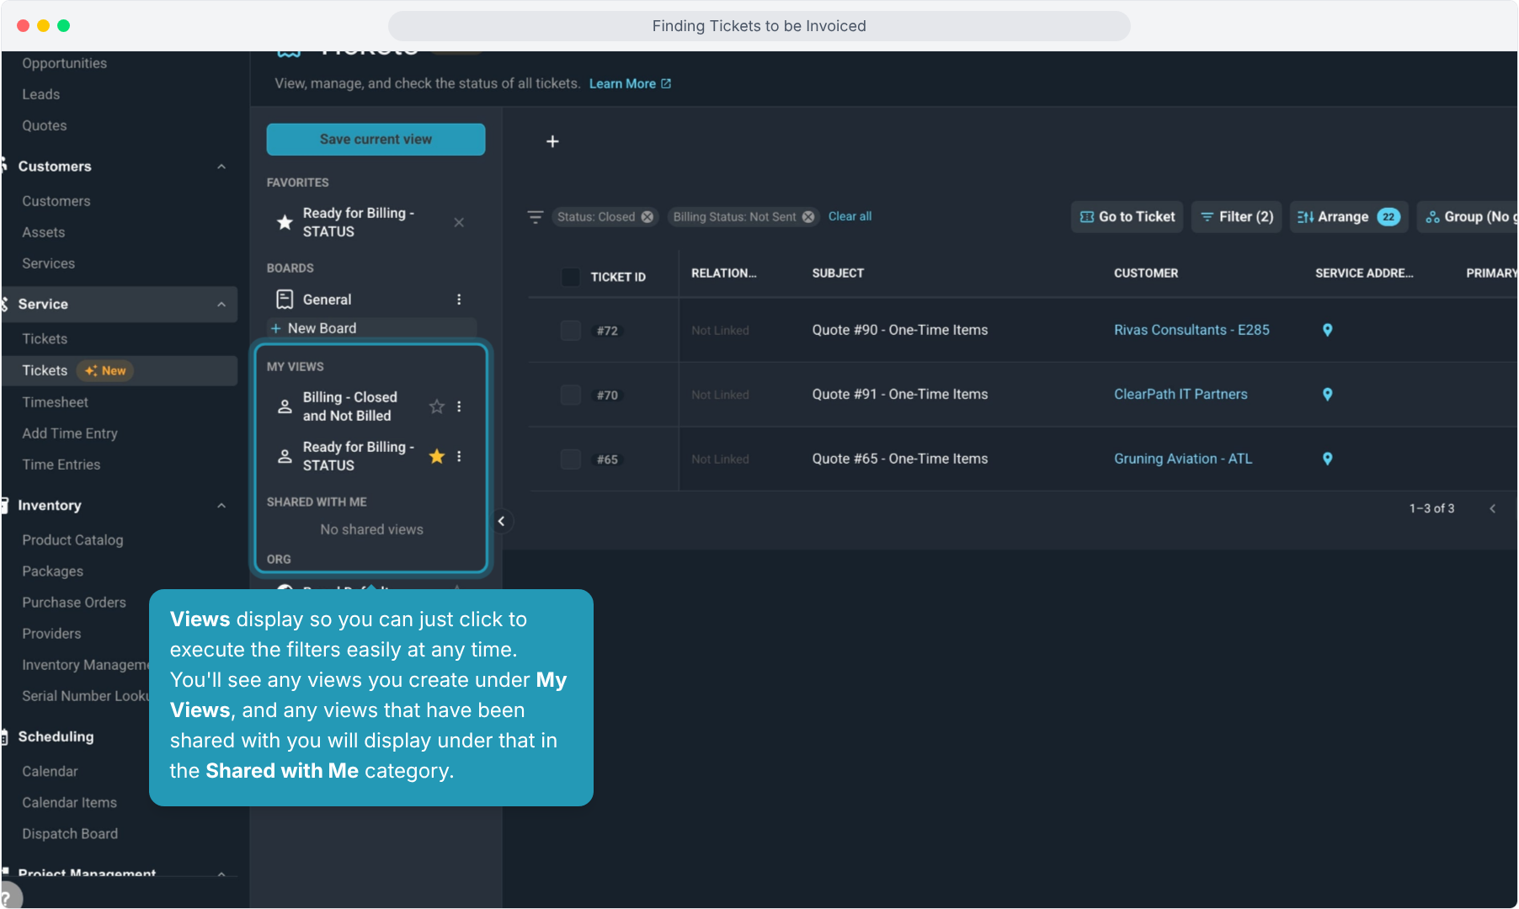Select the General board
The image size is (1519, 909).
[327, 300]
